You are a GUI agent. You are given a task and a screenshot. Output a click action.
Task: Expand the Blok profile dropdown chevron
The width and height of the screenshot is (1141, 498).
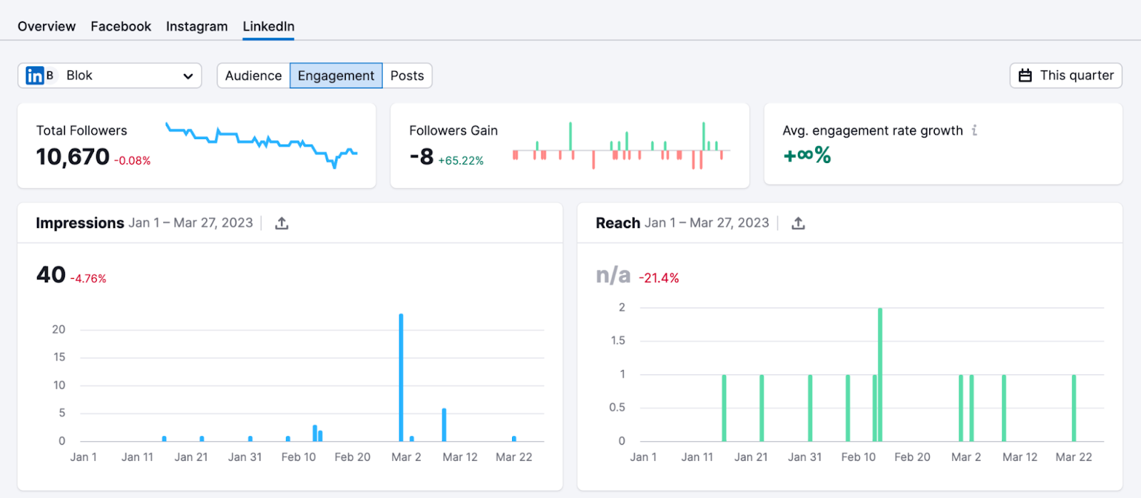188,76
